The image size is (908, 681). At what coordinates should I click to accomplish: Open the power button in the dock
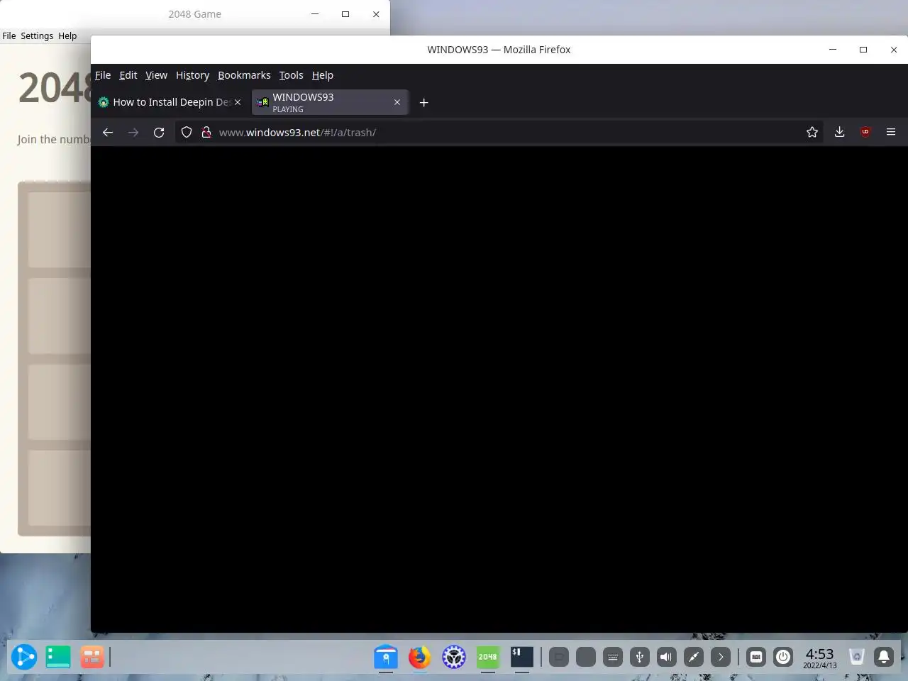[783, 657]
